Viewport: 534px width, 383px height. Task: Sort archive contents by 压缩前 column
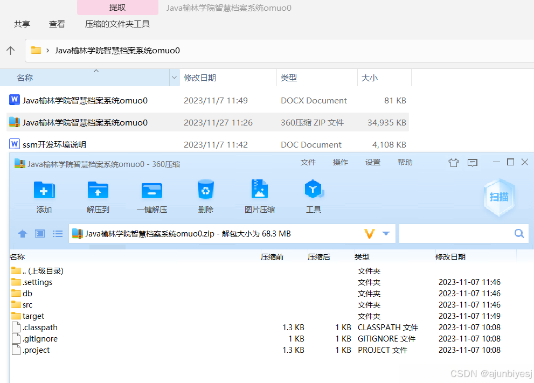(272, 257)
